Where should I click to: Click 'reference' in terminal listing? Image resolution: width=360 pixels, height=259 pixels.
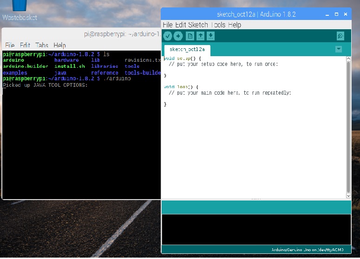click(x=105, y=73)
